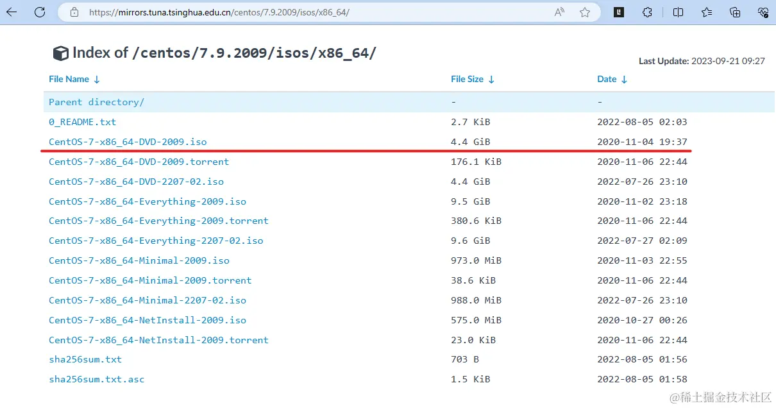The height and width of the screenshot is (408, 776).
Task: Download CentOS-7-x86_64-DVD-2207-02.iso
Action: coord(137,182)
